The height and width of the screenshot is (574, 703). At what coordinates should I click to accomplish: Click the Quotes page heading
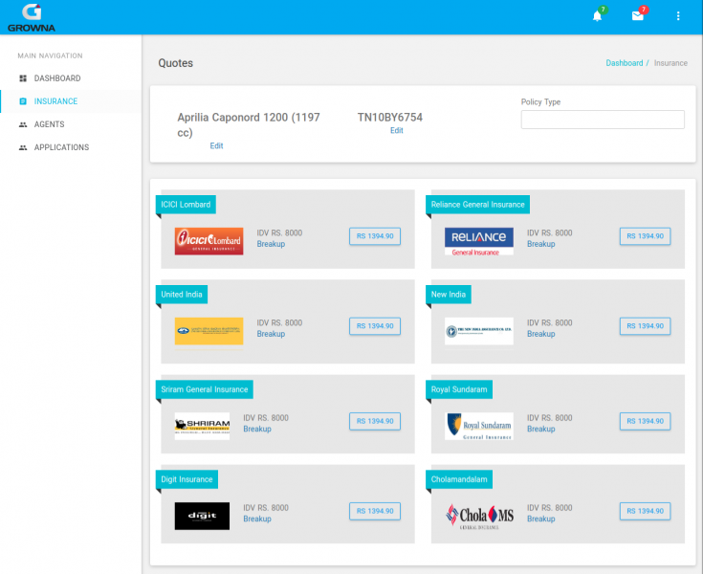(175, 63)
